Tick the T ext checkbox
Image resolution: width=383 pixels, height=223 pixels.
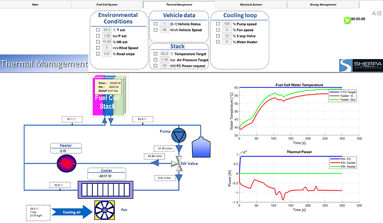98,30
